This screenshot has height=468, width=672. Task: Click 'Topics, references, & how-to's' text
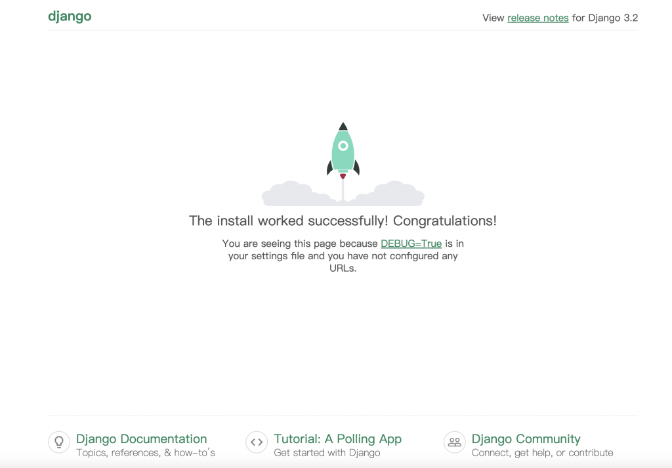(146, 452)
